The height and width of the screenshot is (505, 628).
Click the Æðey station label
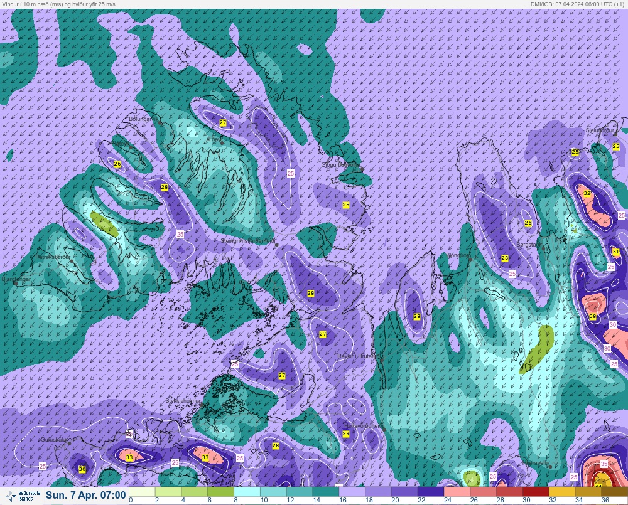click(214, 139)
